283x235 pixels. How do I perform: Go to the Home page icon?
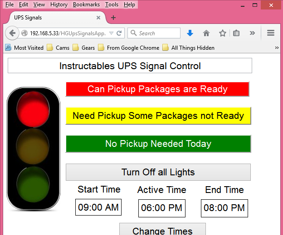click(x=206, y=33)
